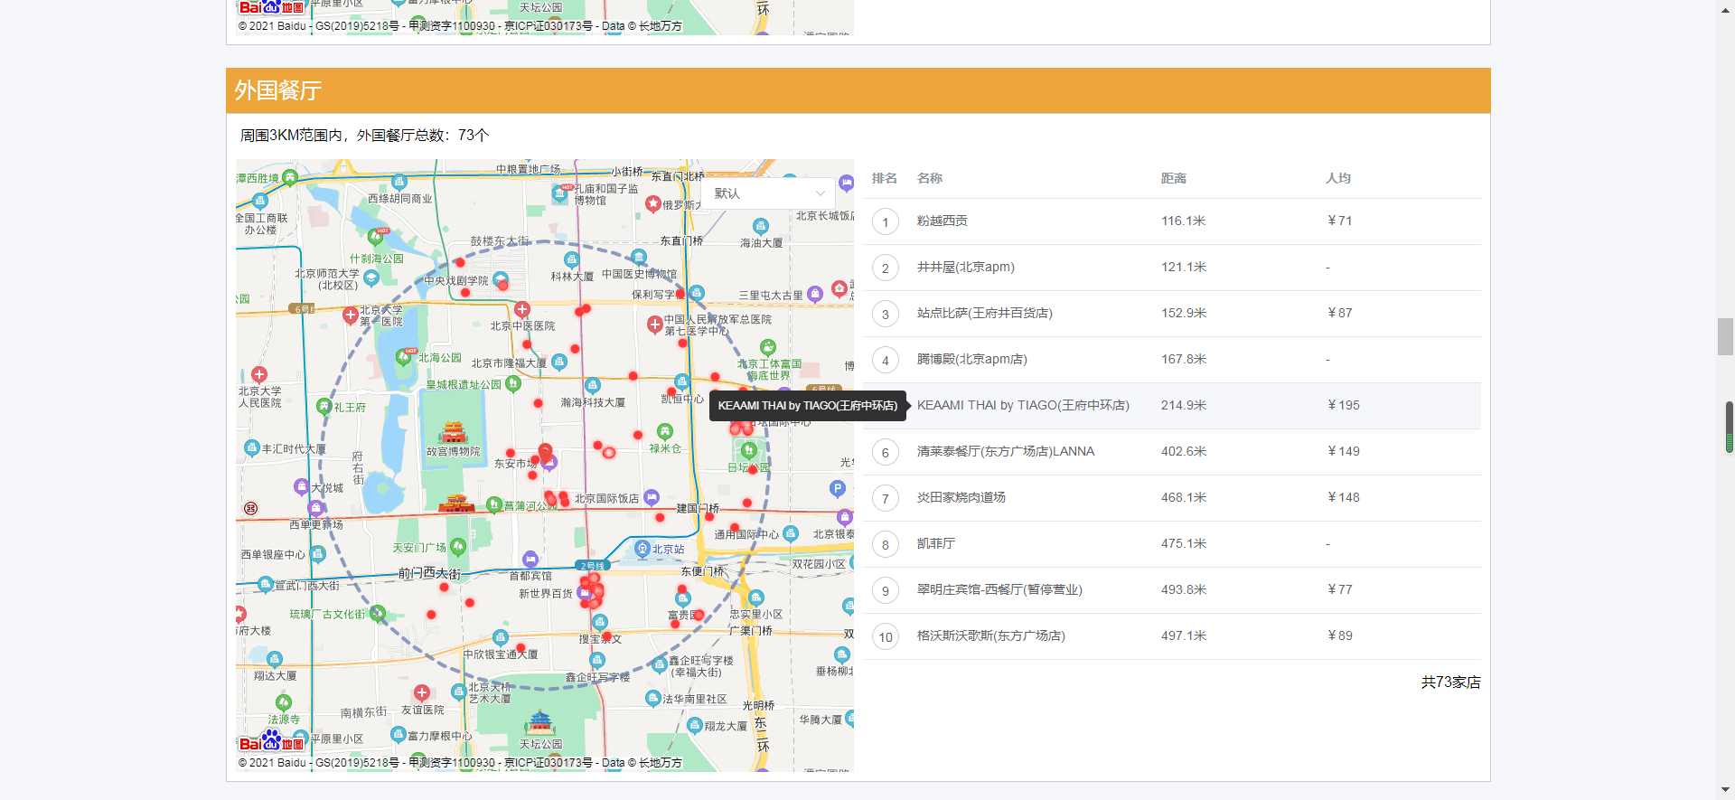The height and width of the screenshot is (800, 1735).
Task: Click the 海油大厦 building icon
Action: click(761, 226)
